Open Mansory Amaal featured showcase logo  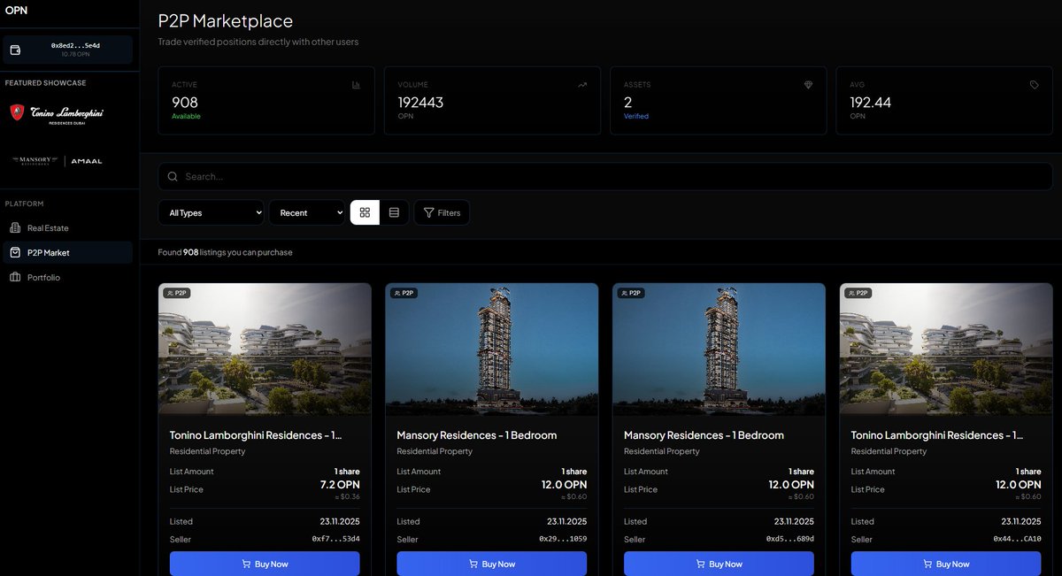tap(57, 160)
